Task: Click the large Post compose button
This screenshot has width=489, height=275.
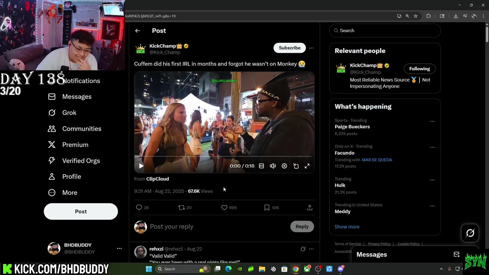Action: [x=81, y=212]
